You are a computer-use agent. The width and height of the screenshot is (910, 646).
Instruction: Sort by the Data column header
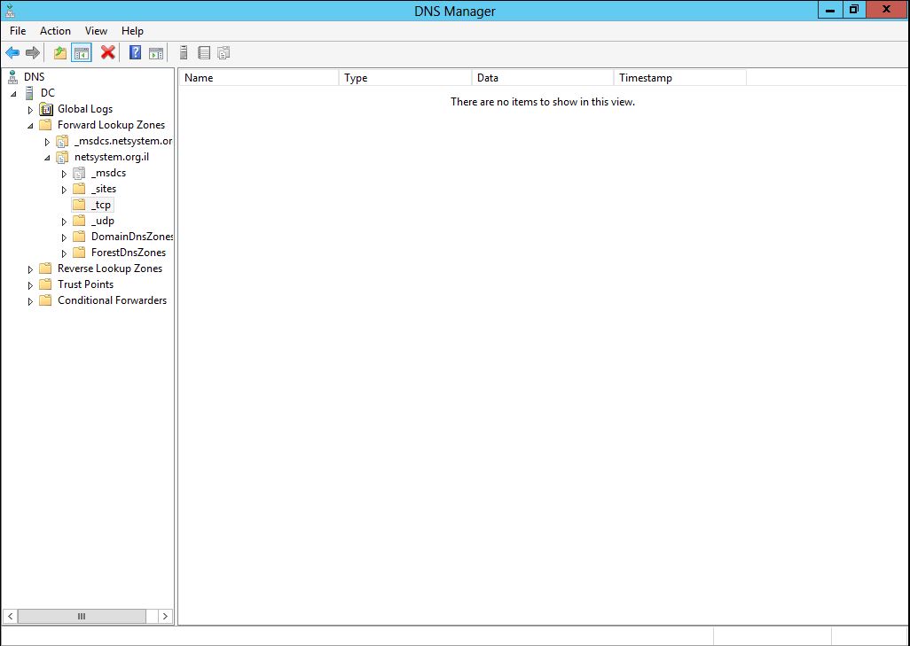coord(543,78)
